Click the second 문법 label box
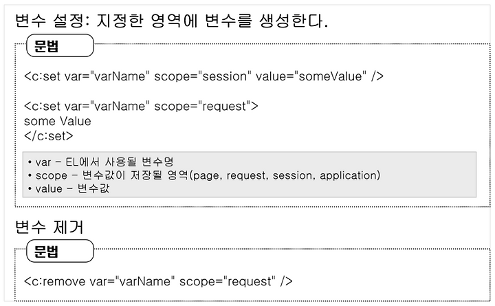 tap(60, 251)
